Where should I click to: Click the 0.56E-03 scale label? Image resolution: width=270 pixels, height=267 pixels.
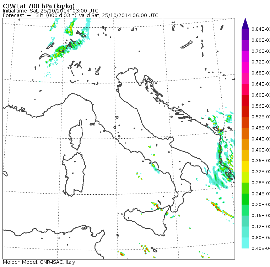tap(261, 106)
